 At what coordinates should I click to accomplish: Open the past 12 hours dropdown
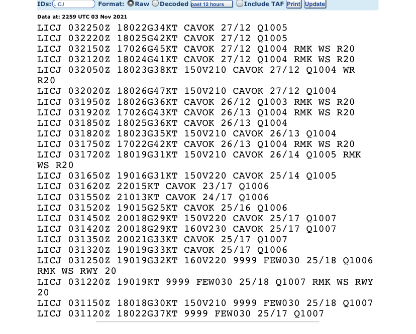tap(212, 4)
